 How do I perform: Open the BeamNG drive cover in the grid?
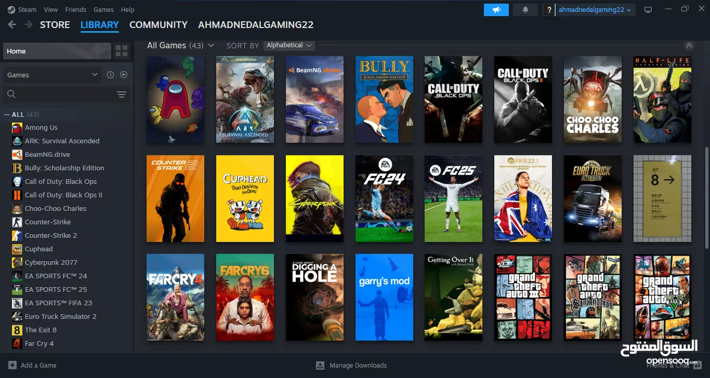point(314,100)
